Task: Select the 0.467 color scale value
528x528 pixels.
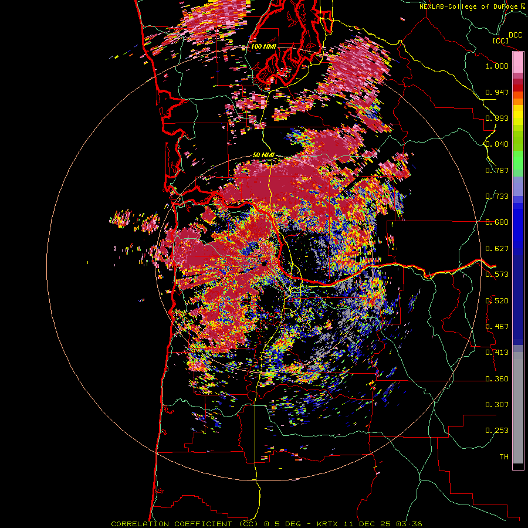Action: tap(497, 327)
